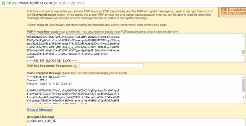The width and height of the screenshot is (246, 126).
Task: Click the private key scrollbar thumb
Action: pos(243,52)
